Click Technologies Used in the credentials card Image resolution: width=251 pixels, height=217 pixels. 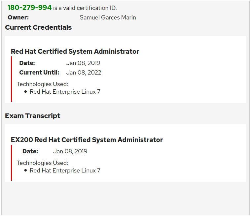(x=42, y=84)
